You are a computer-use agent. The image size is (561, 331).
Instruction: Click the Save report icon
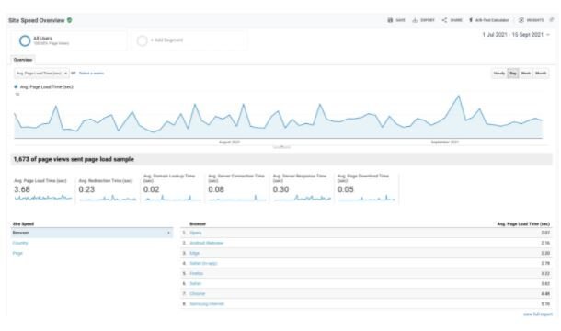pyautogui.click(x=390, y=20)
